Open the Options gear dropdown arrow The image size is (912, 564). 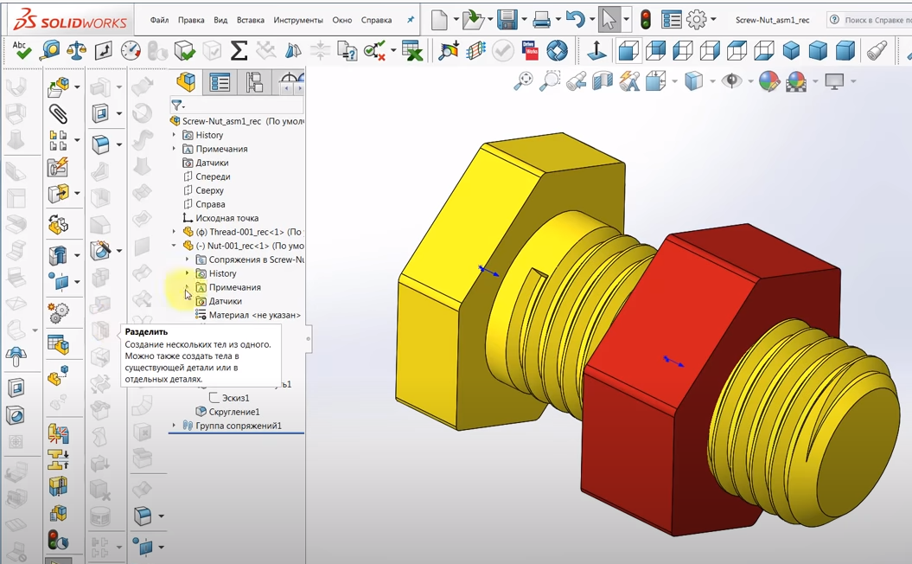click(x=713, y=20)
